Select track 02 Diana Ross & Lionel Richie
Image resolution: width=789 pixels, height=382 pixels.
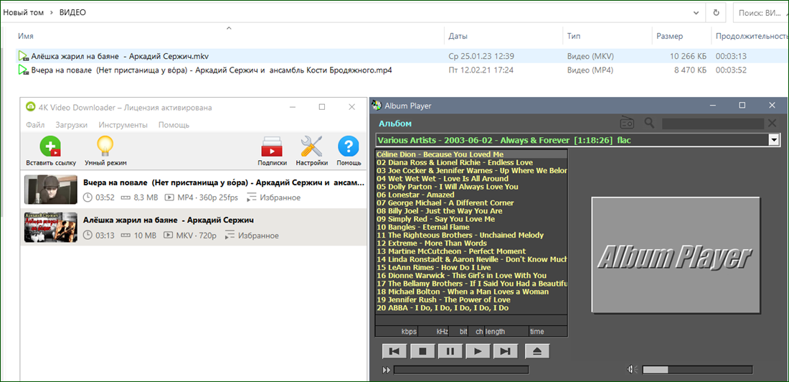coord(471,162)
